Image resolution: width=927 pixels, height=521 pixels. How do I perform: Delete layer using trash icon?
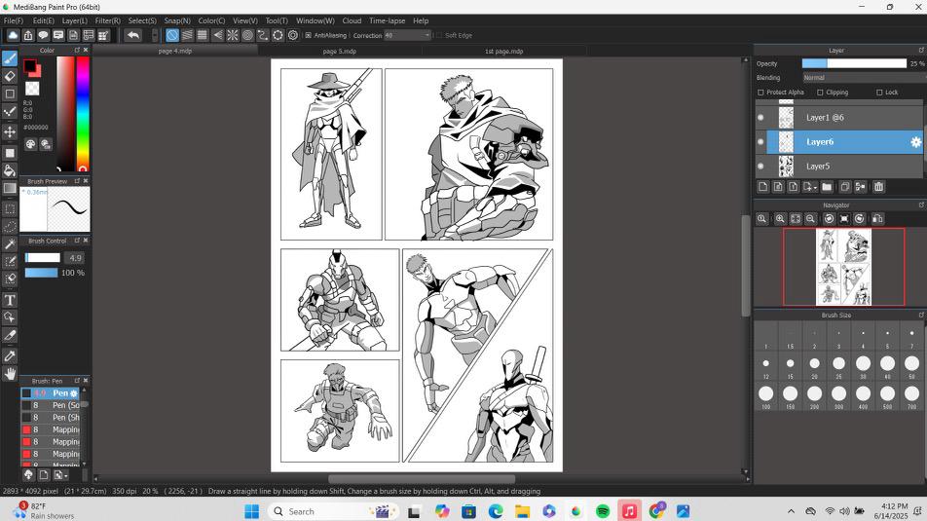[878, 187]
